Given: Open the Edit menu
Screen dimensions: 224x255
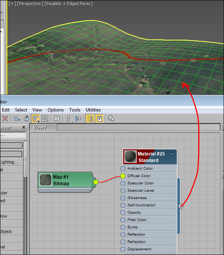Looking at the screenshot, I should tap(6, 110).
